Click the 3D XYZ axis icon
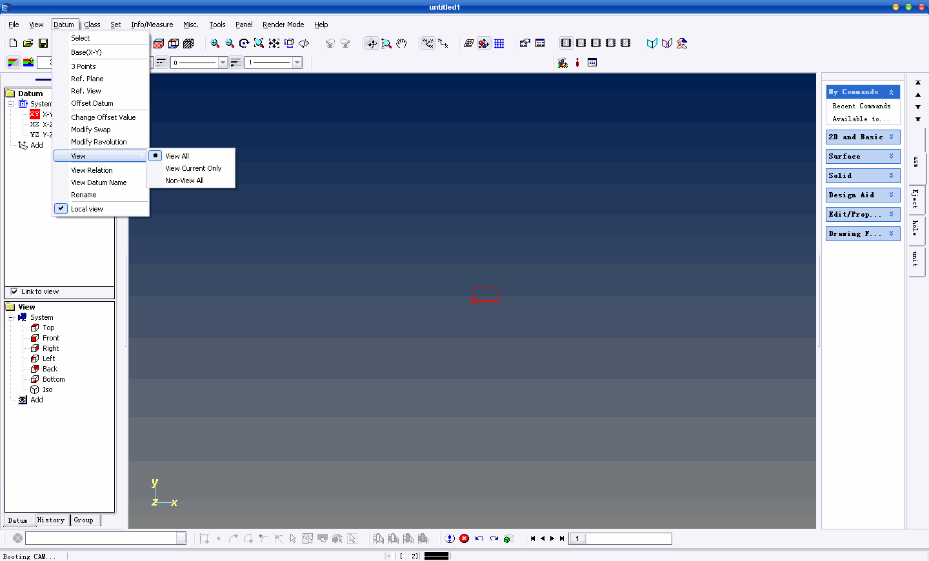Image resolution: width=929 pixels, height=561 pixels. click(x=428, y=43)
